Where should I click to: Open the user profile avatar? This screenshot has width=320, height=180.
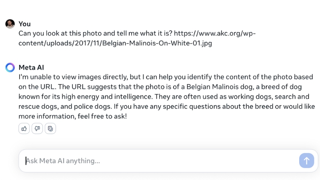click(x=10, y=24)
